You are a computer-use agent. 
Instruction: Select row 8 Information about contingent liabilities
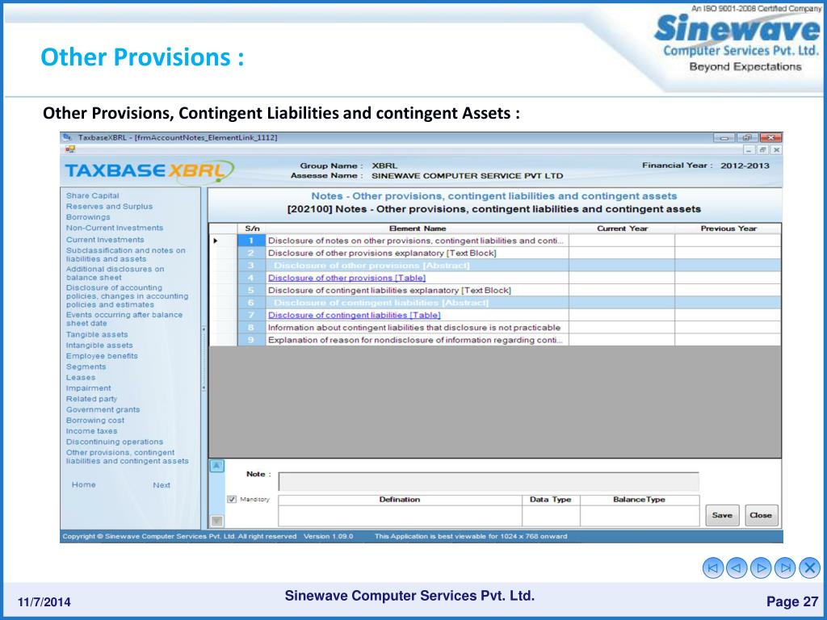[x=417, y=328]
